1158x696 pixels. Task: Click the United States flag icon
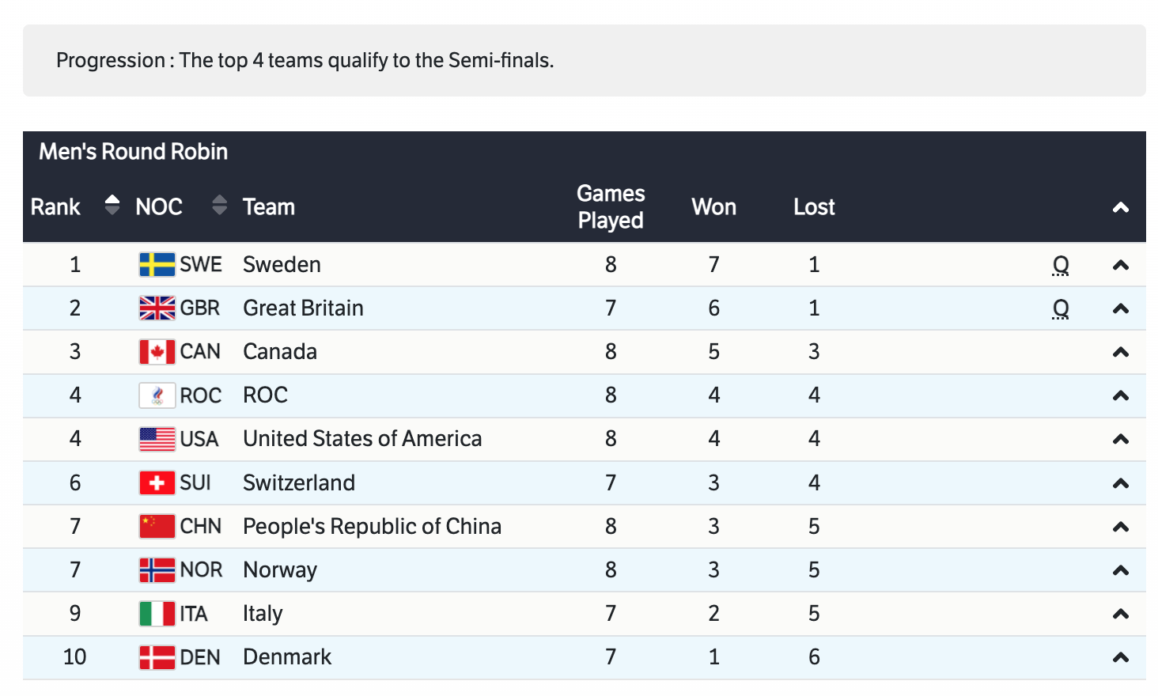pos(157,439)
